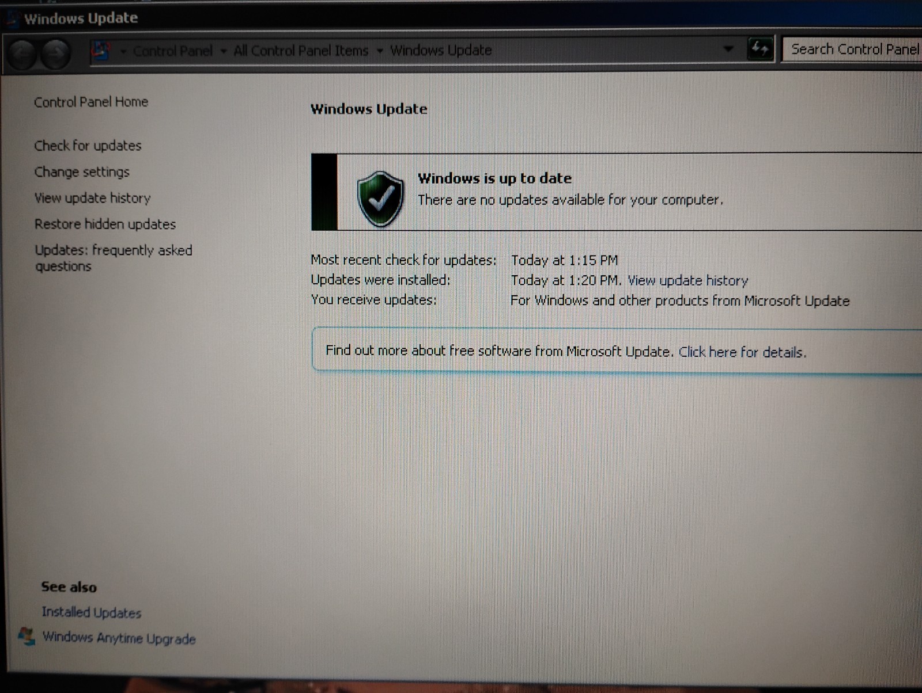922x693 pixels.
Task: Click the Control Panel icon in address bar
Action: pos(101,51)
